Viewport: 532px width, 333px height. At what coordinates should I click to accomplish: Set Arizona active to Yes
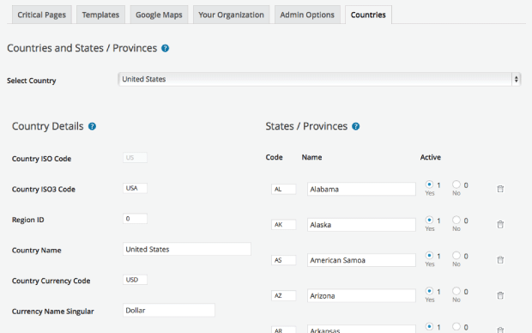coord(429,291)
